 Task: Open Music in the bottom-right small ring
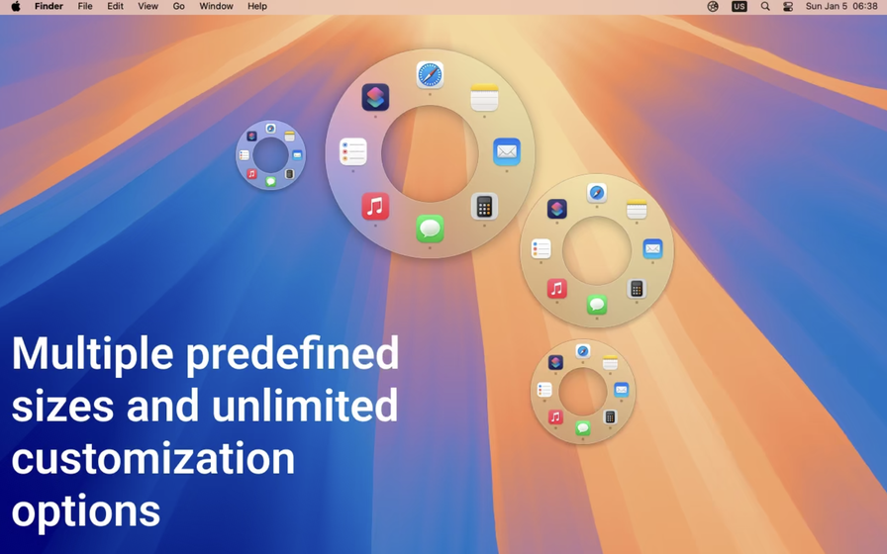(x=555, y=417)
